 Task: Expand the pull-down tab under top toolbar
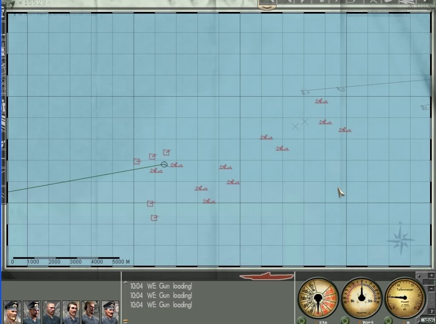click(x=267, y=8)
